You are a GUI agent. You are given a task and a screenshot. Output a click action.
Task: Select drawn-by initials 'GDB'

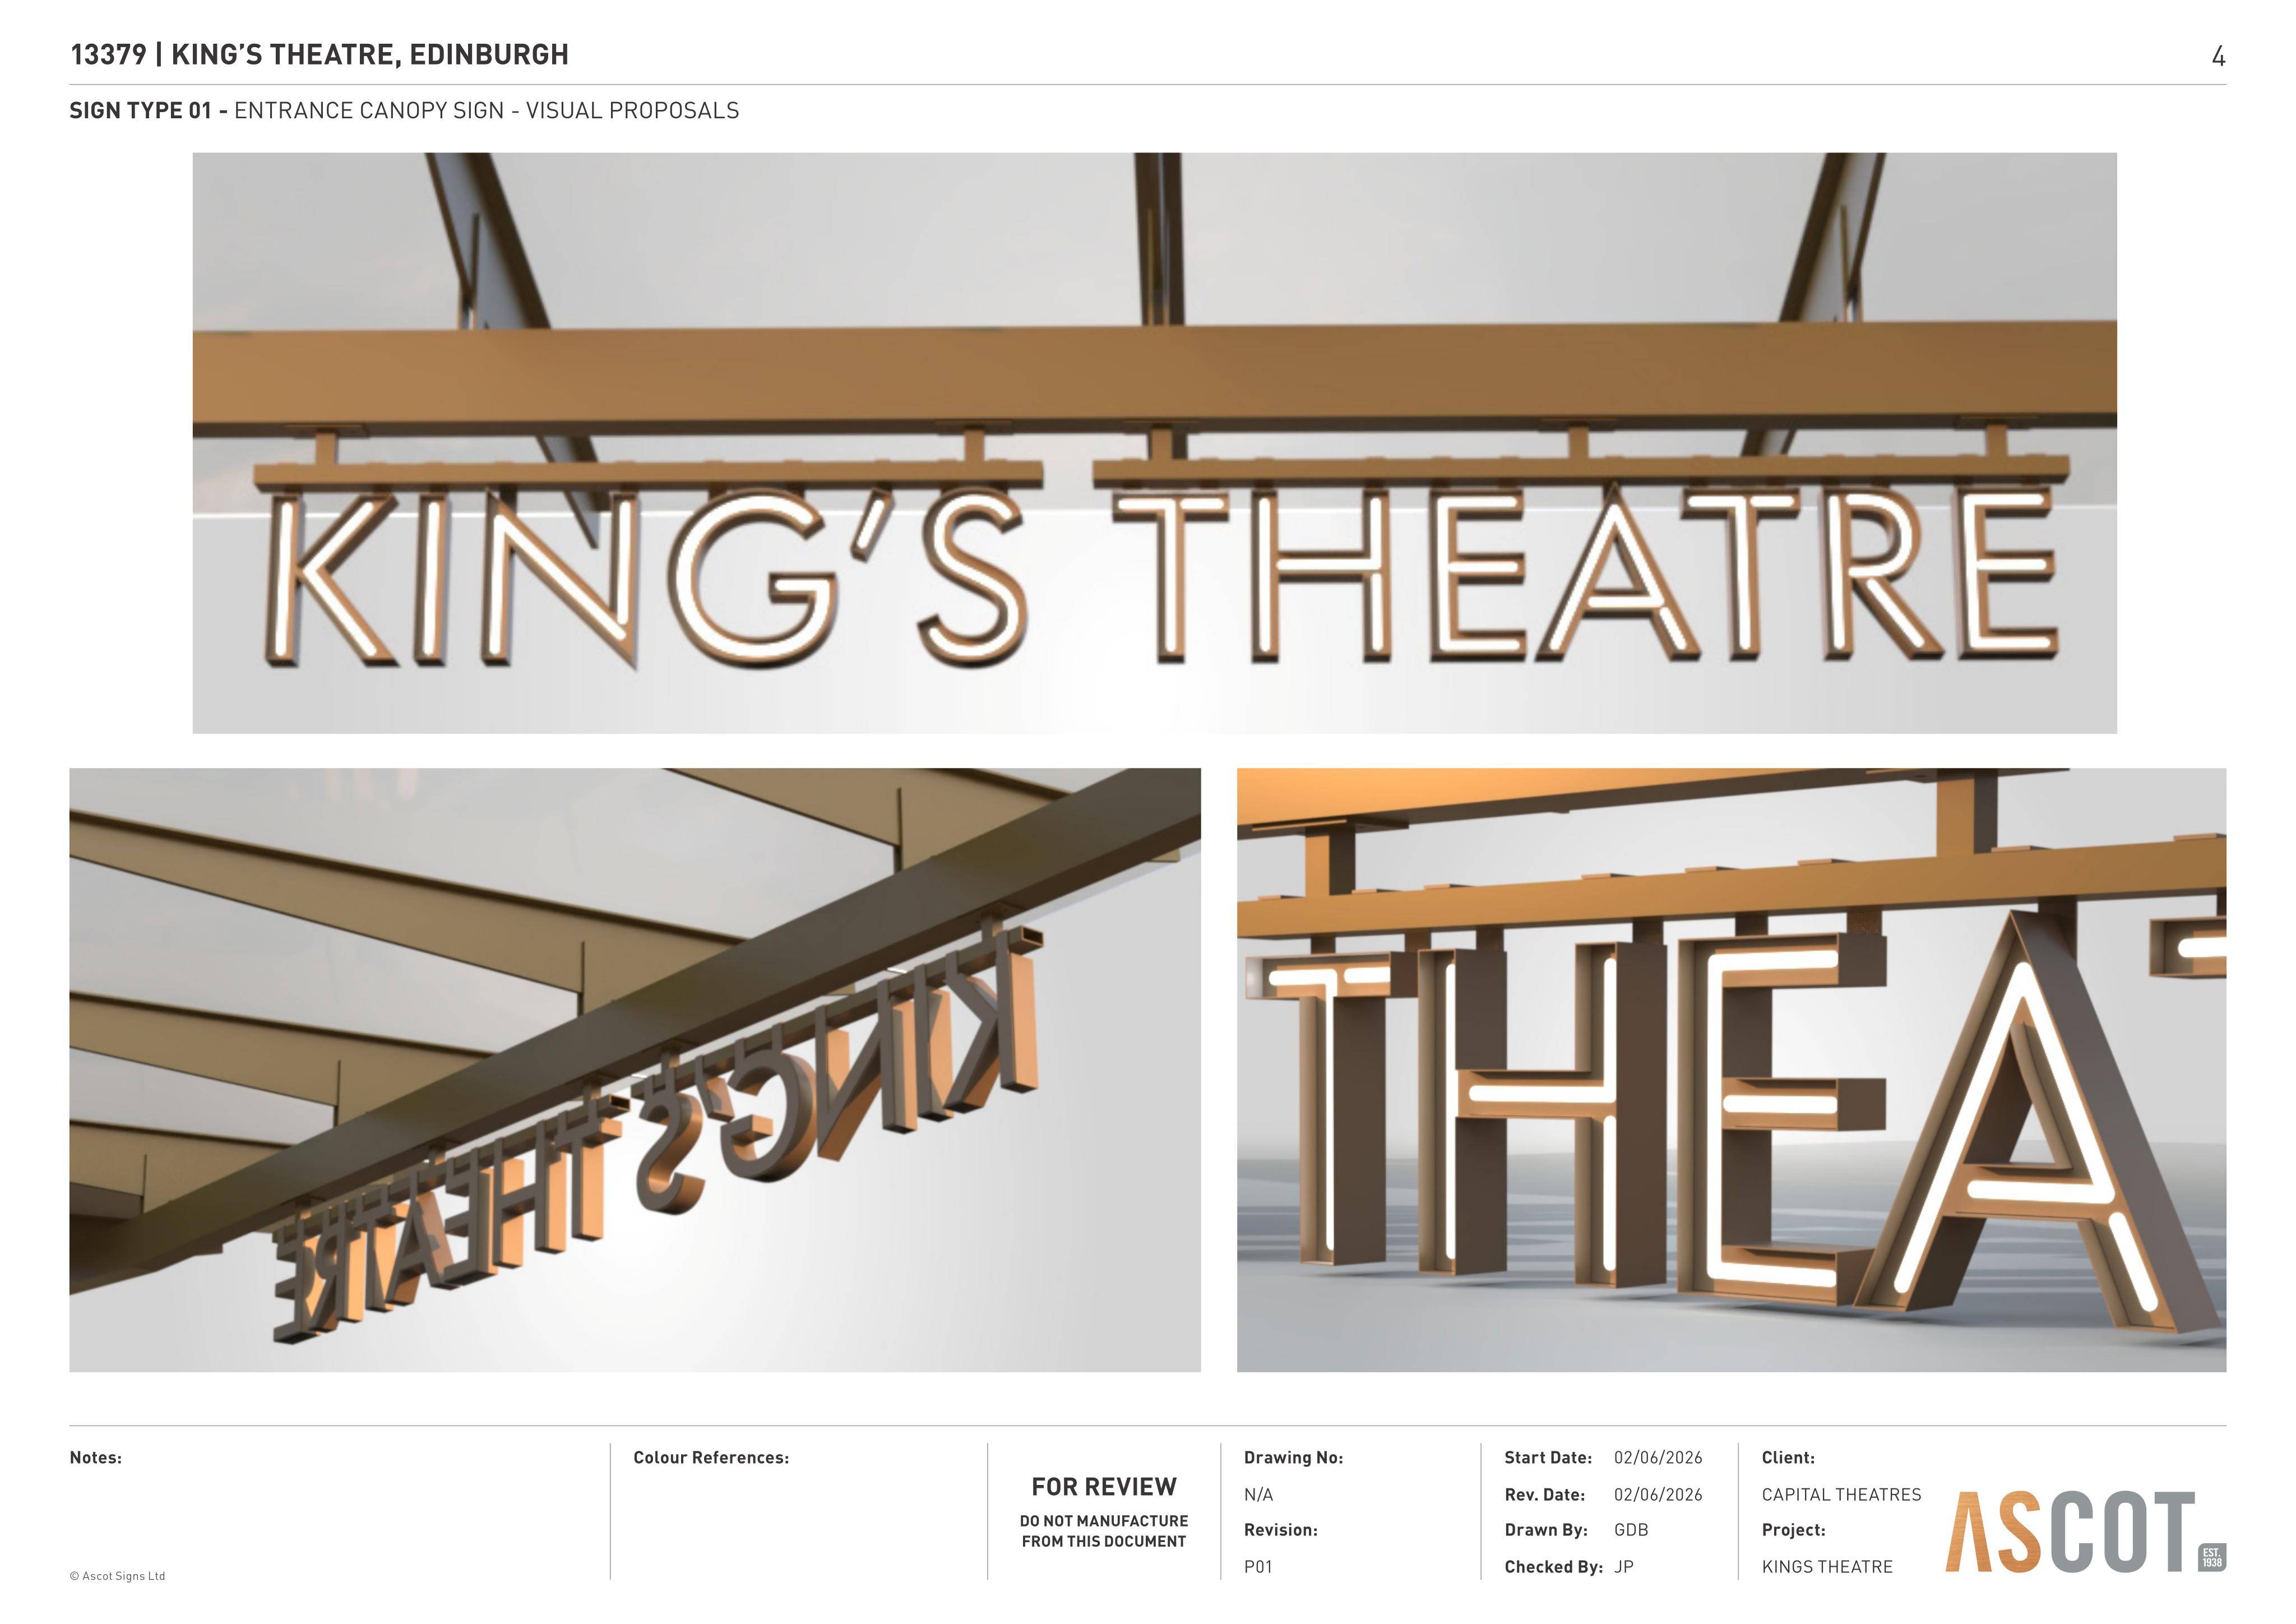[x=1631, y=1530]
